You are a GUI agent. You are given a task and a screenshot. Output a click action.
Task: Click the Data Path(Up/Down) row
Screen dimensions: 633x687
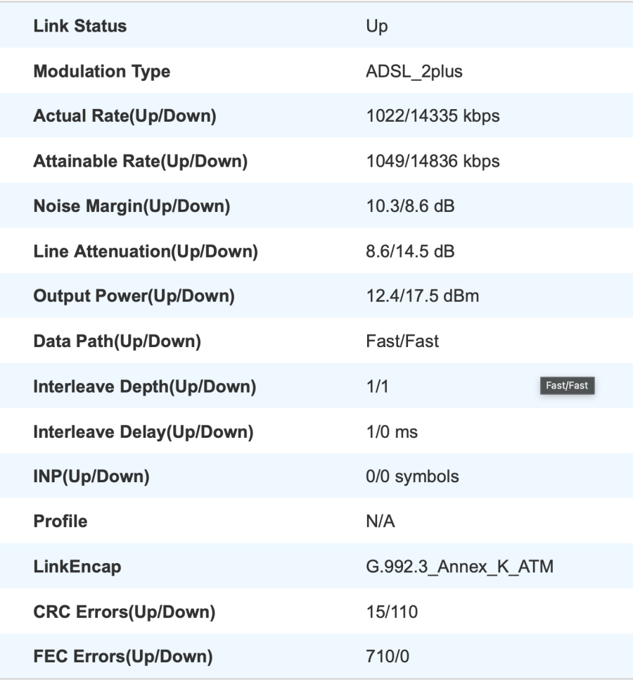[x=107, y=341]
